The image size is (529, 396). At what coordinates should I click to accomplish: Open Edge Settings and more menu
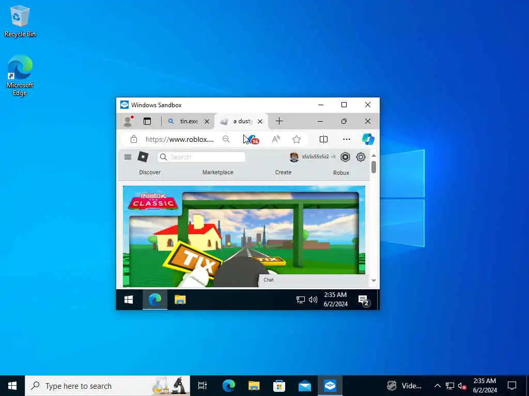[x=347, y=139]
